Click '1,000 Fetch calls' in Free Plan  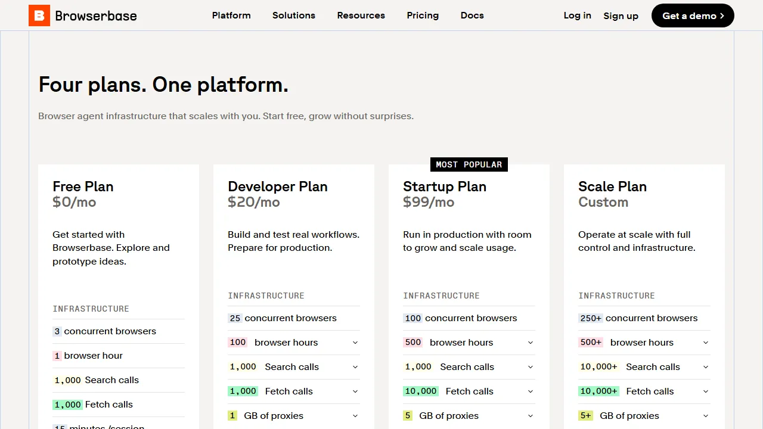93,405
